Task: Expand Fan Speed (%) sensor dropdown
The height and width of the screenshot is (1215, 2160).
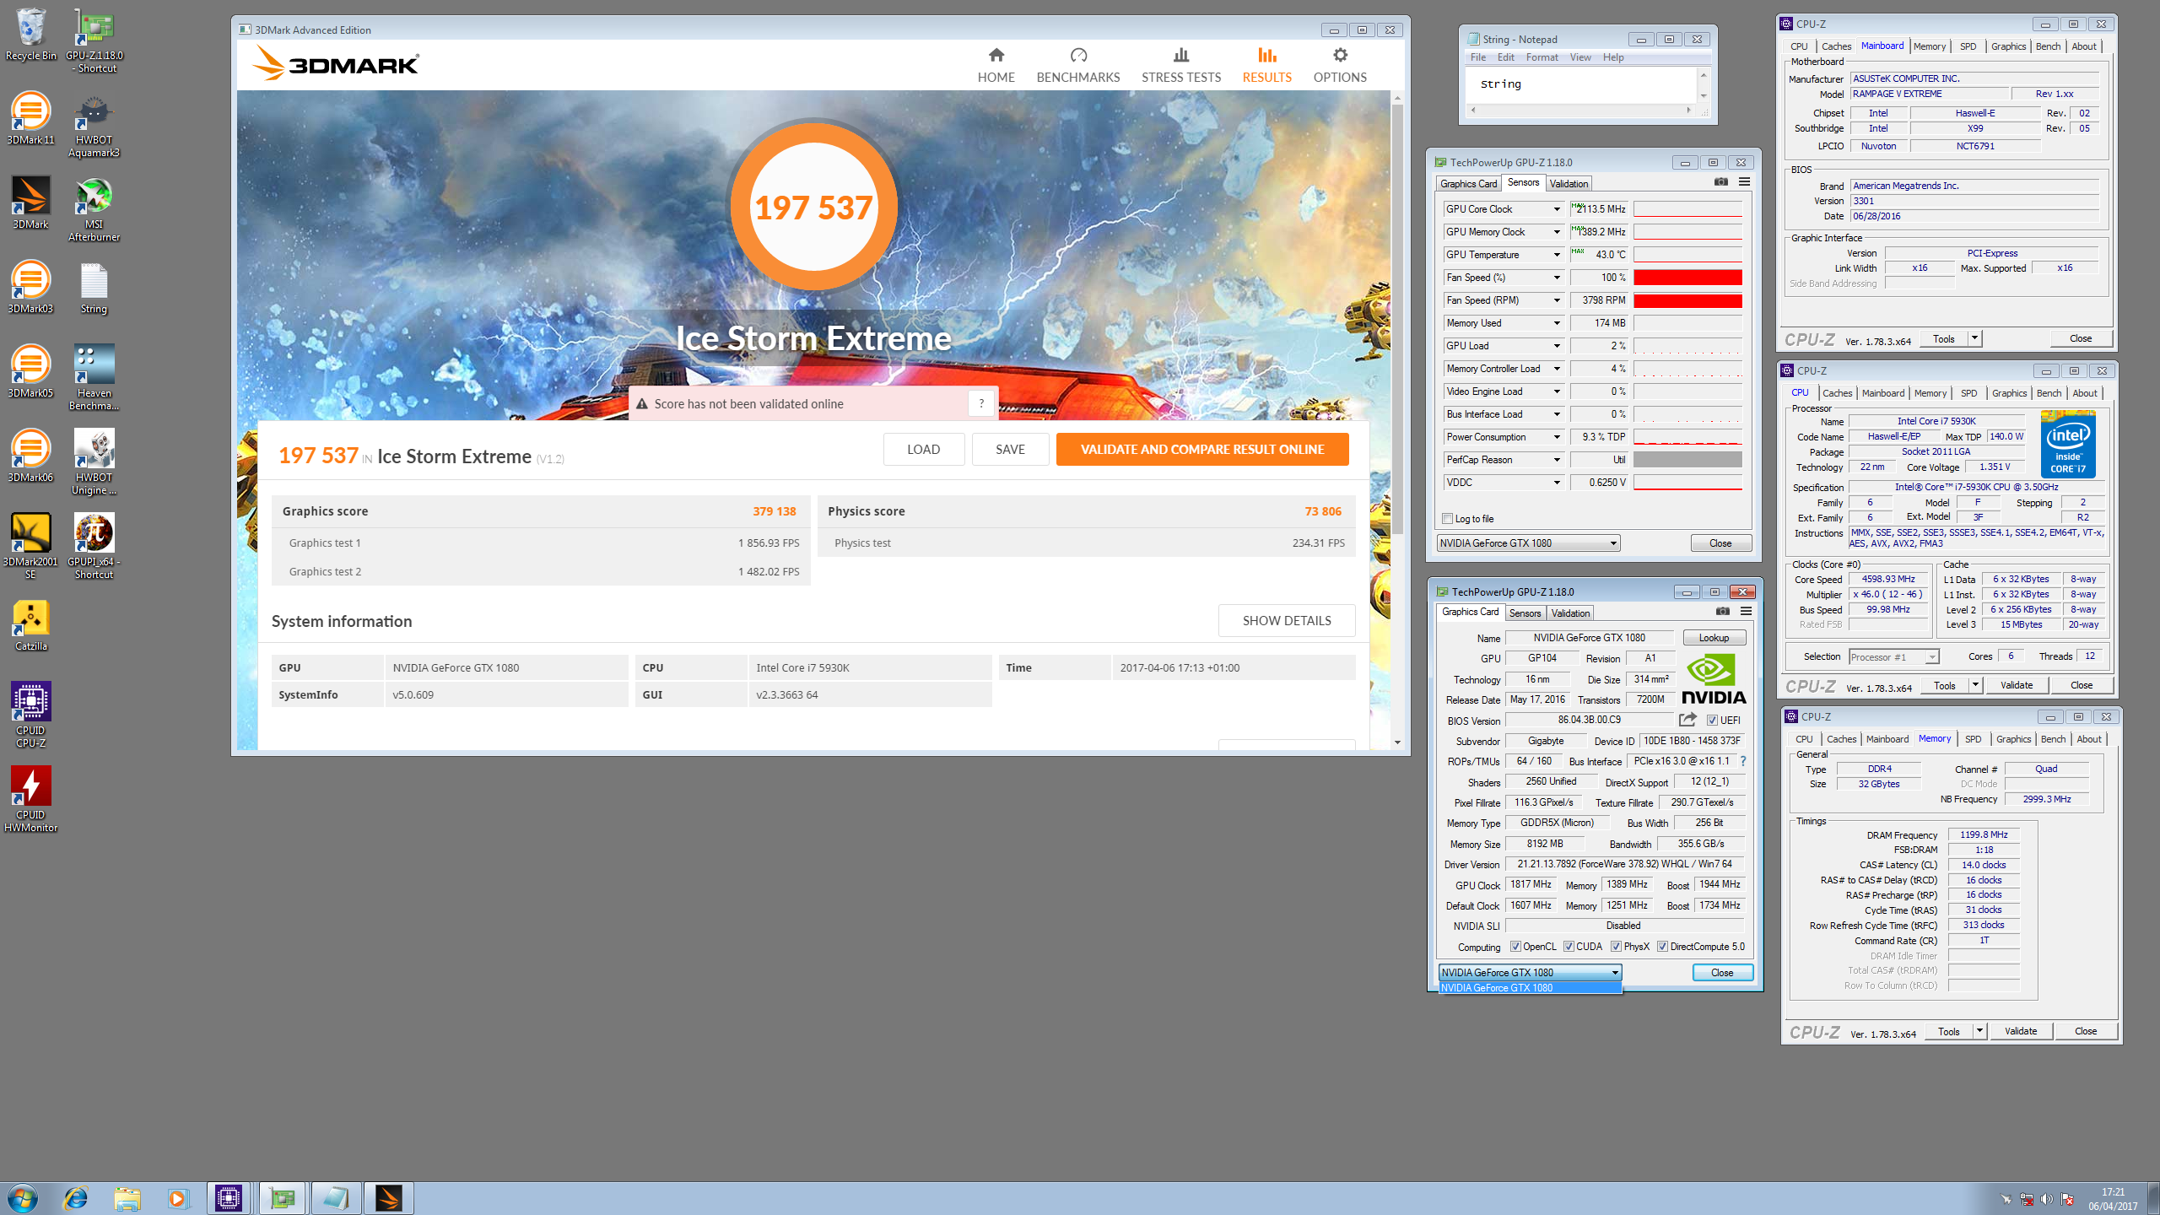Action: pyautogui.click(x=1557, y=278)
